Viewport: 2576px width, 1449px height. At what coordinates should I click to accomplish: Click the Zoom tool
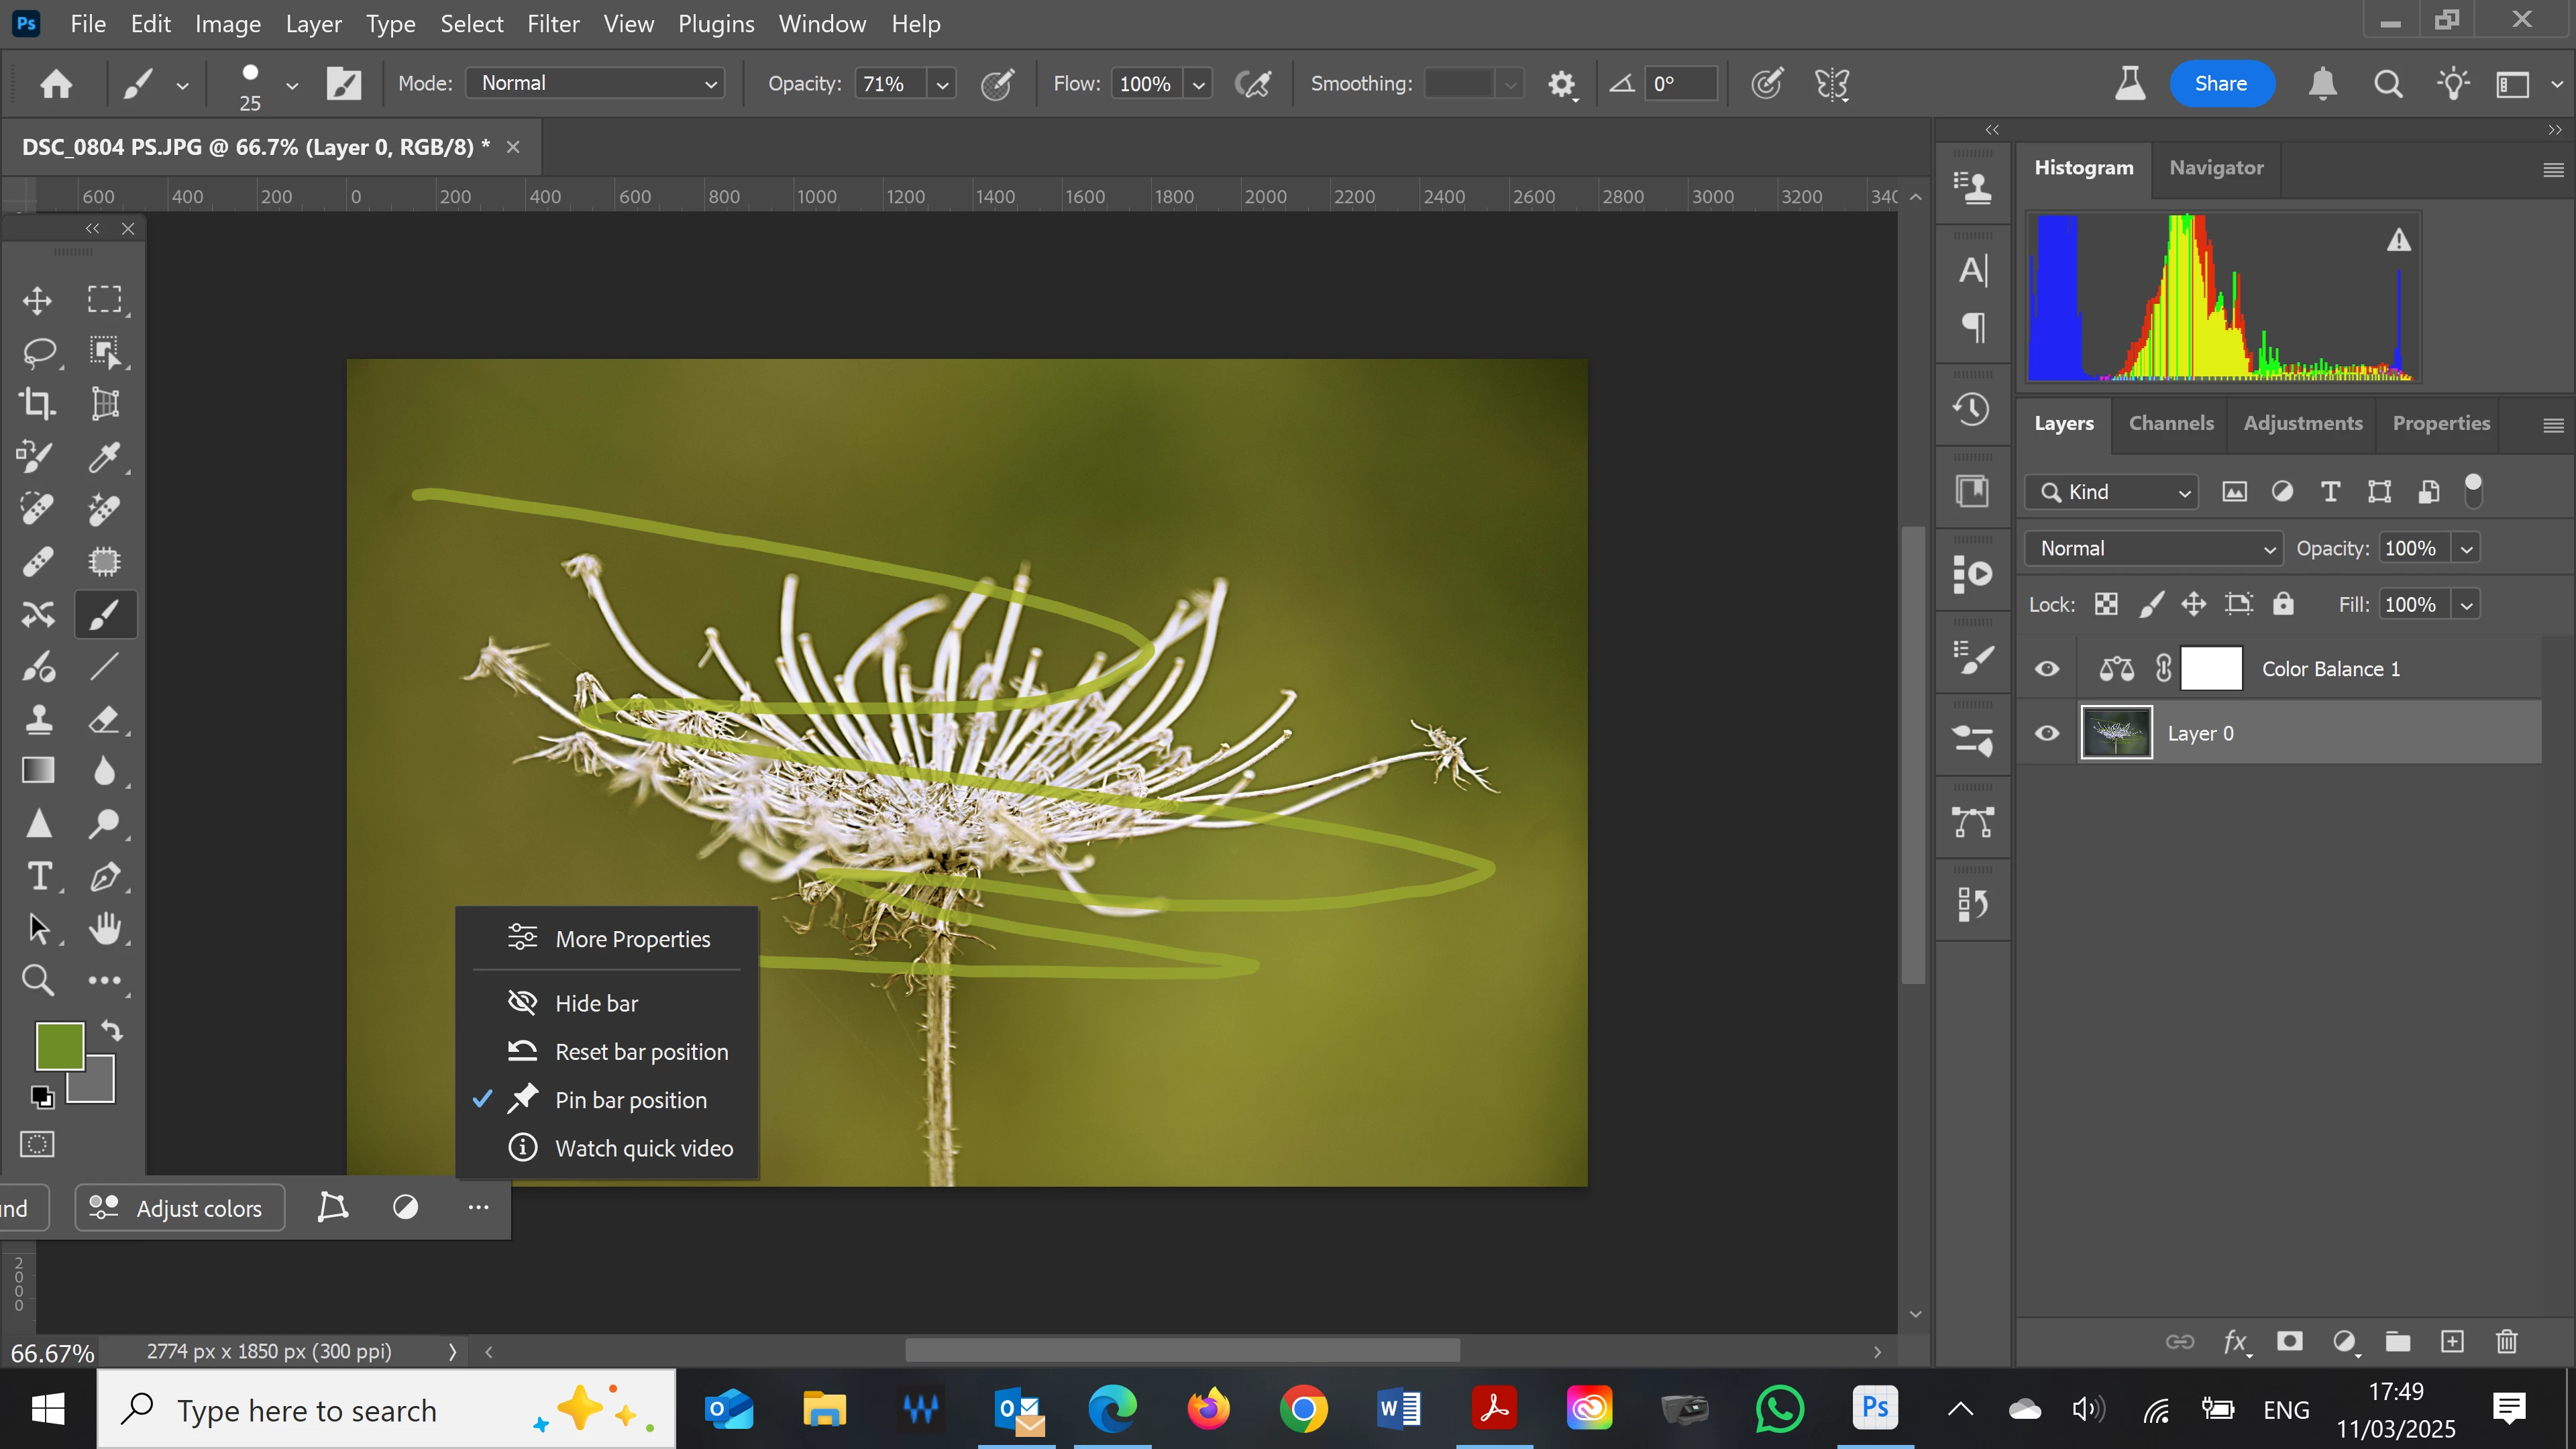[x=38, y=980]
